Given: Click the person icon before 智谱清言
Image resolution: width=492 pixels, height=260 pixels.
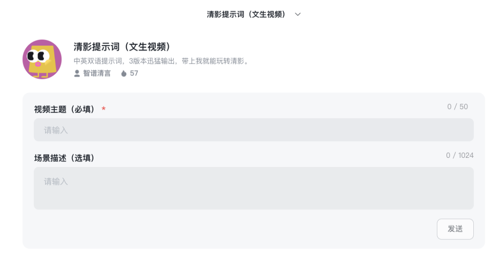Looking at the screenshot, I should [x=77, y=73].
